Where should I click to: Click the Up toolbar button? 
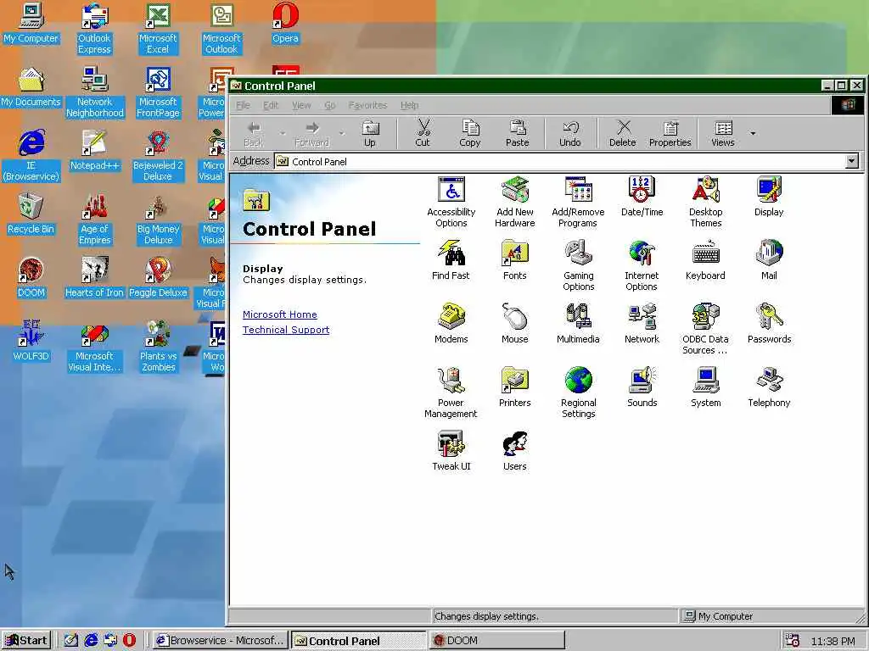tap(370, 135)
